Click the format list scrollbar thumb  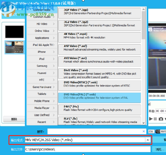143,25
